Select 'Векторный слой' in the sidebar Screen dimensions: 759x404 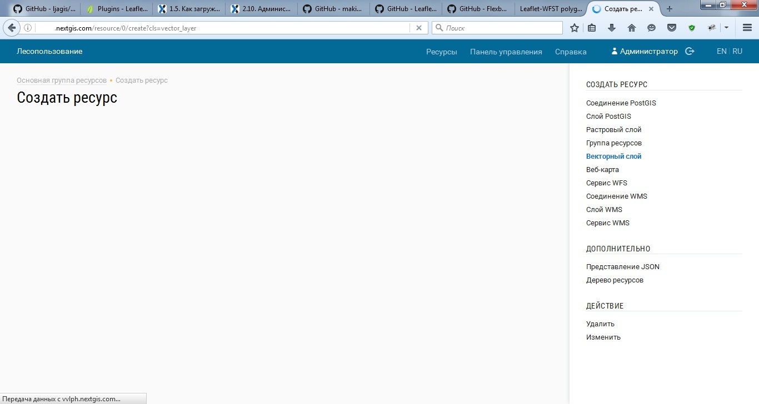614,156
